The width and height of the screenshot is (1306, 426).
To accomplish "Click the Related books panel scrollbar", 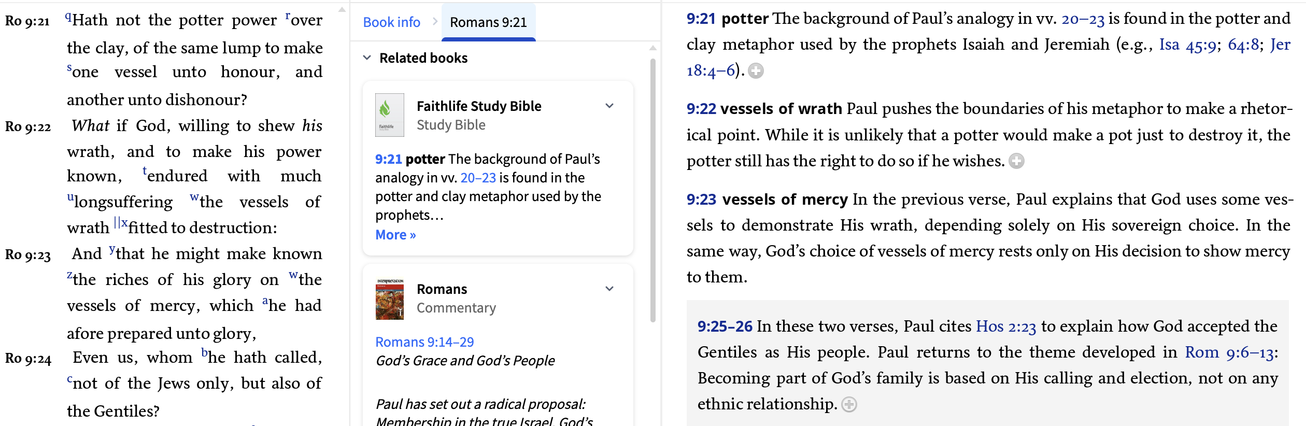I will pyautogui.click(x=653, y=190).
